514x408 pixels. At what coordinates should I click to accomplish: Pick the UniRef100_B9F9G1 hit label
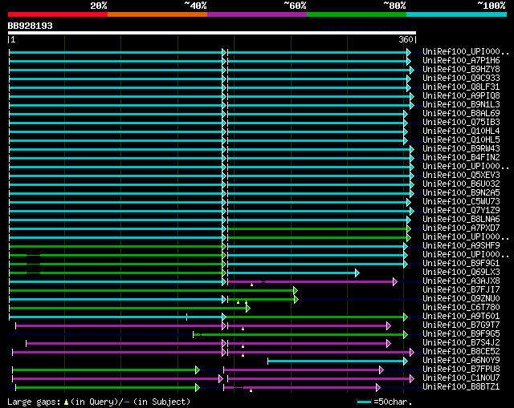click(461, 264)
